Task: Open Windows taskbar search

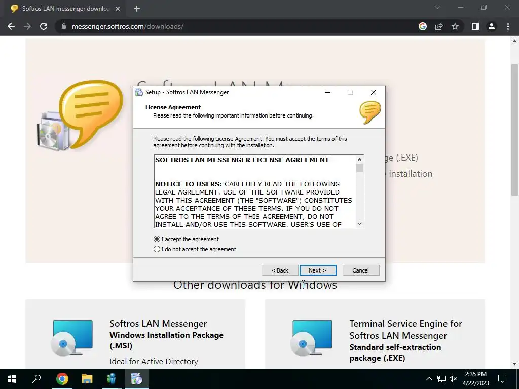Action: pyautogui.click(x=36, y=379)
